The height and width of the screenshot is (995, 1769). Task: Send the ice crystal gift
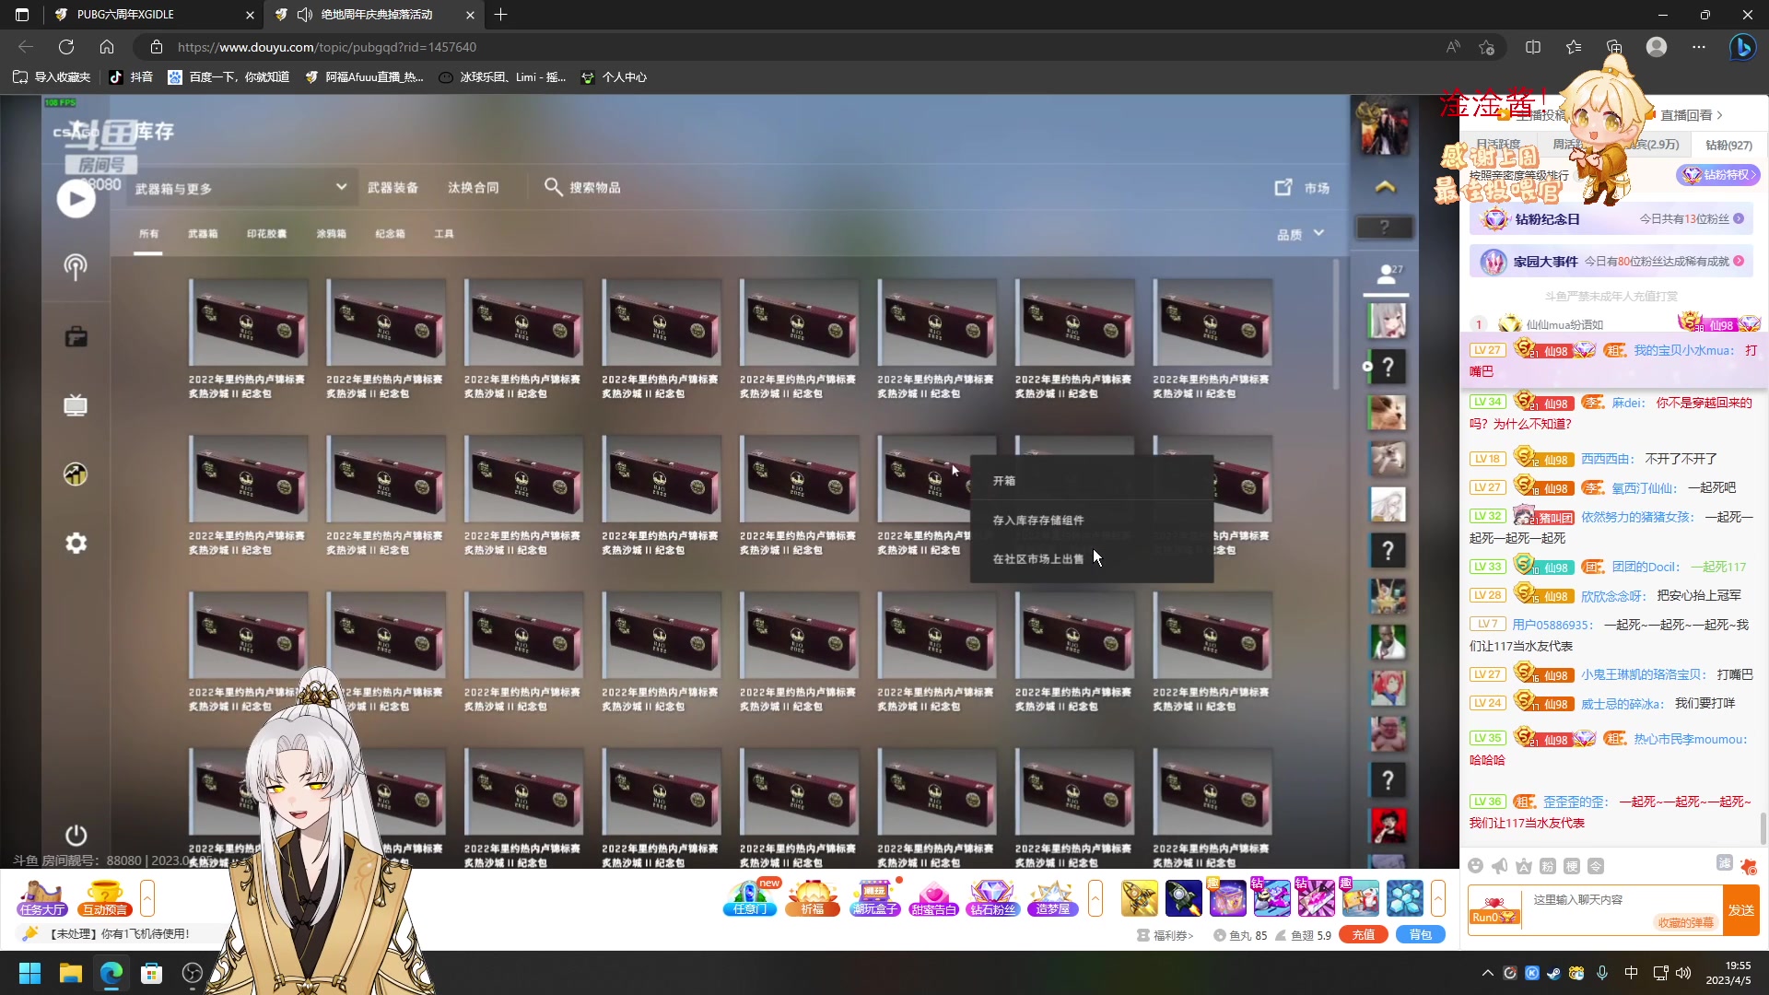pos(1405,898)
